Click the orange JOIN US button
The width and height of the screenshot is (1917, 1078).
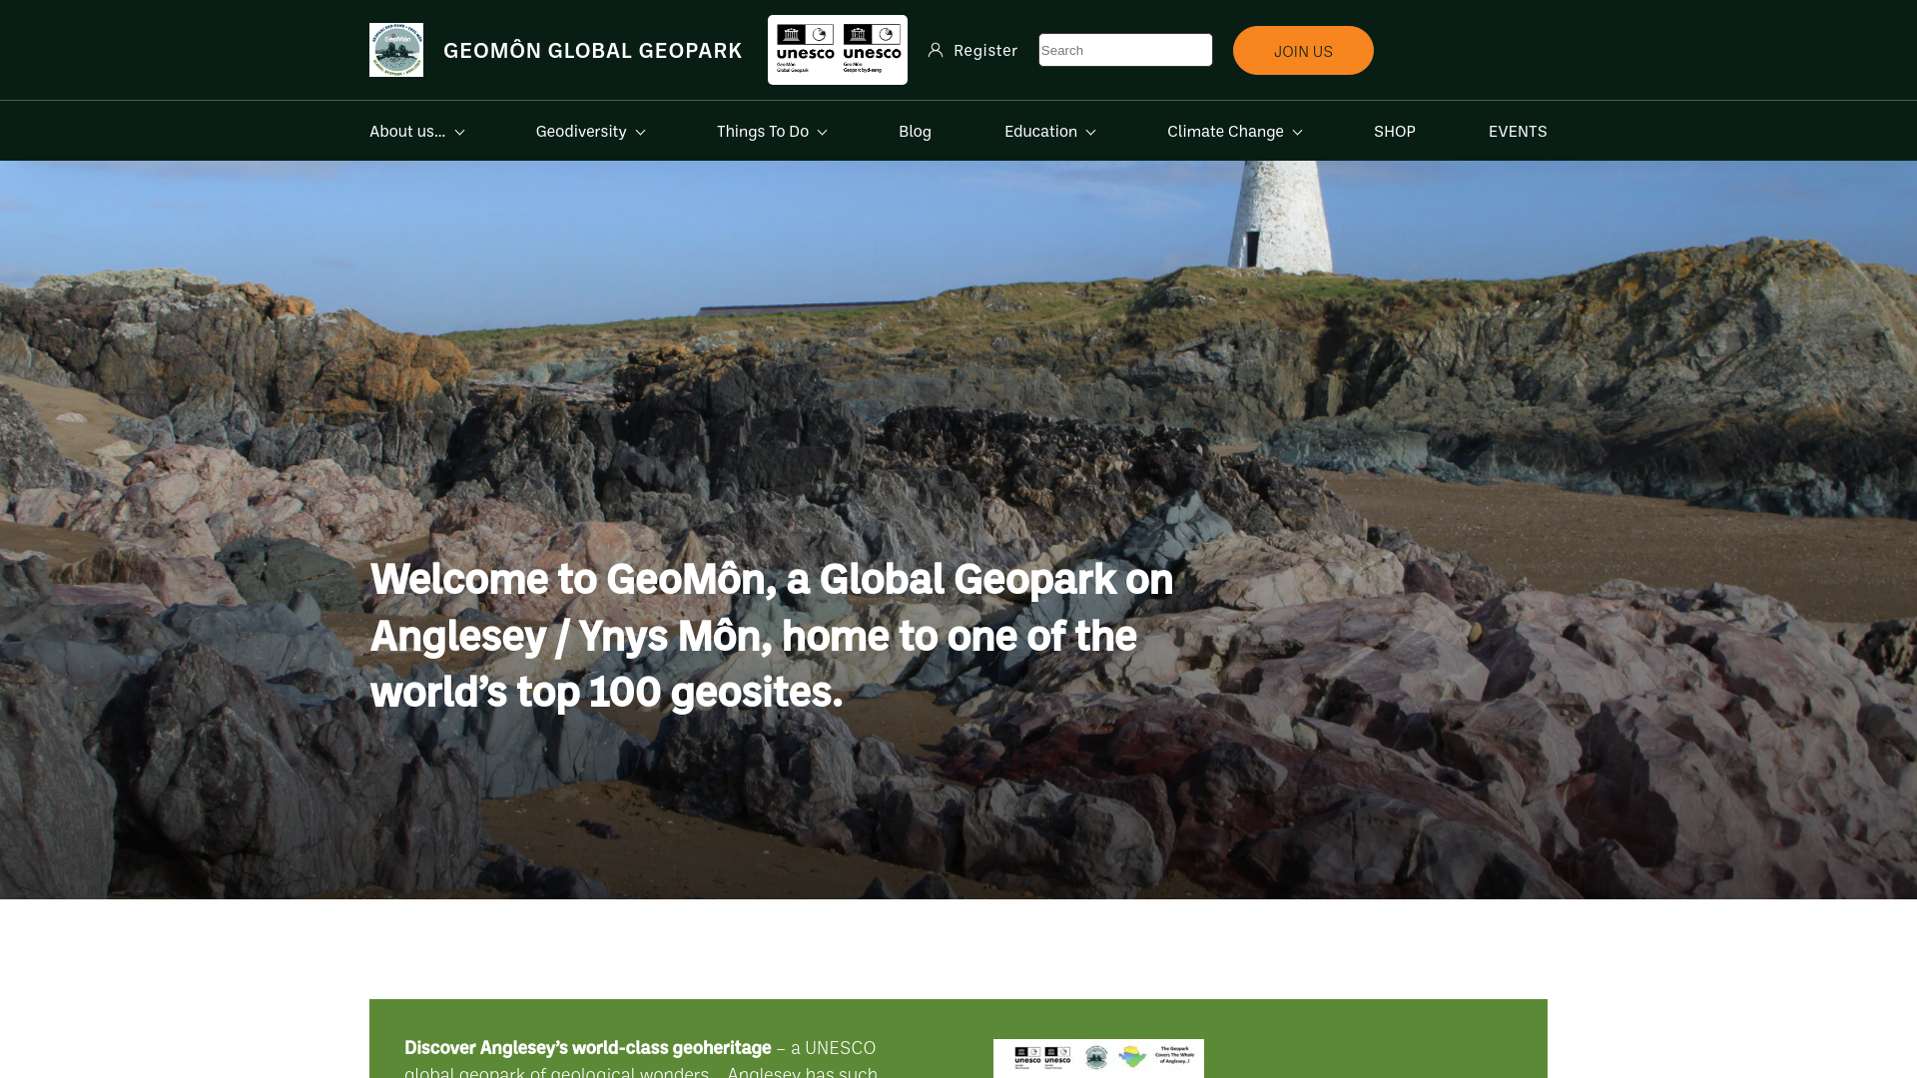point(1303,50)
